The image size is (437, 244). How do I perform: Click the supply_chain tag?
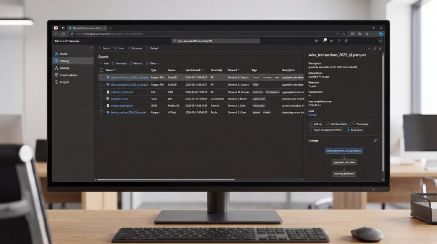coord(259,99)
